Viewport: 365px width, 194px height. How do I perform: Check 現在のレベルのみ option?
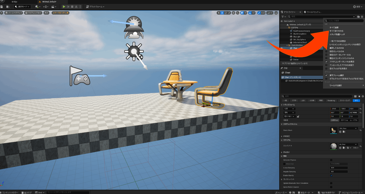coord(326,51)
